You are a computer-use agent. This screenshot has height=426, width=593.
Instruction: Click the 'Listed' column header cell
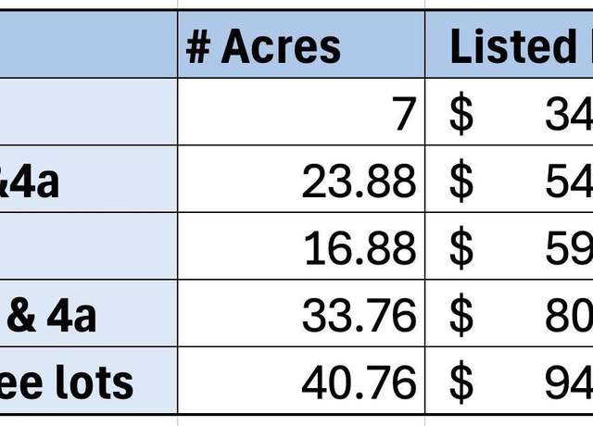509,44
